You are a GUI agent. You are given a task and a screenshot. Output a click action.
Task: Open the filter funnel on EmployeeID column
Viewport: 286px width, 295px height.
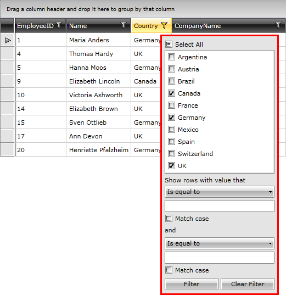click(x=59, y=26)
